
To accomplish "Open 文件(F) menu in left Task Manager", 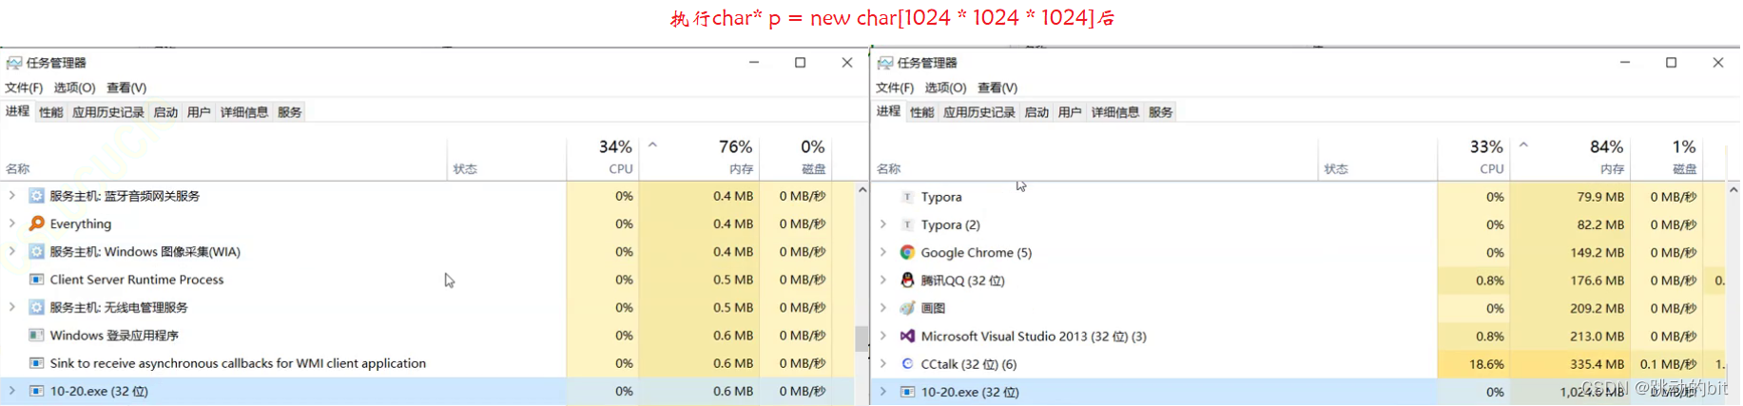I will [x=24, y=87].
